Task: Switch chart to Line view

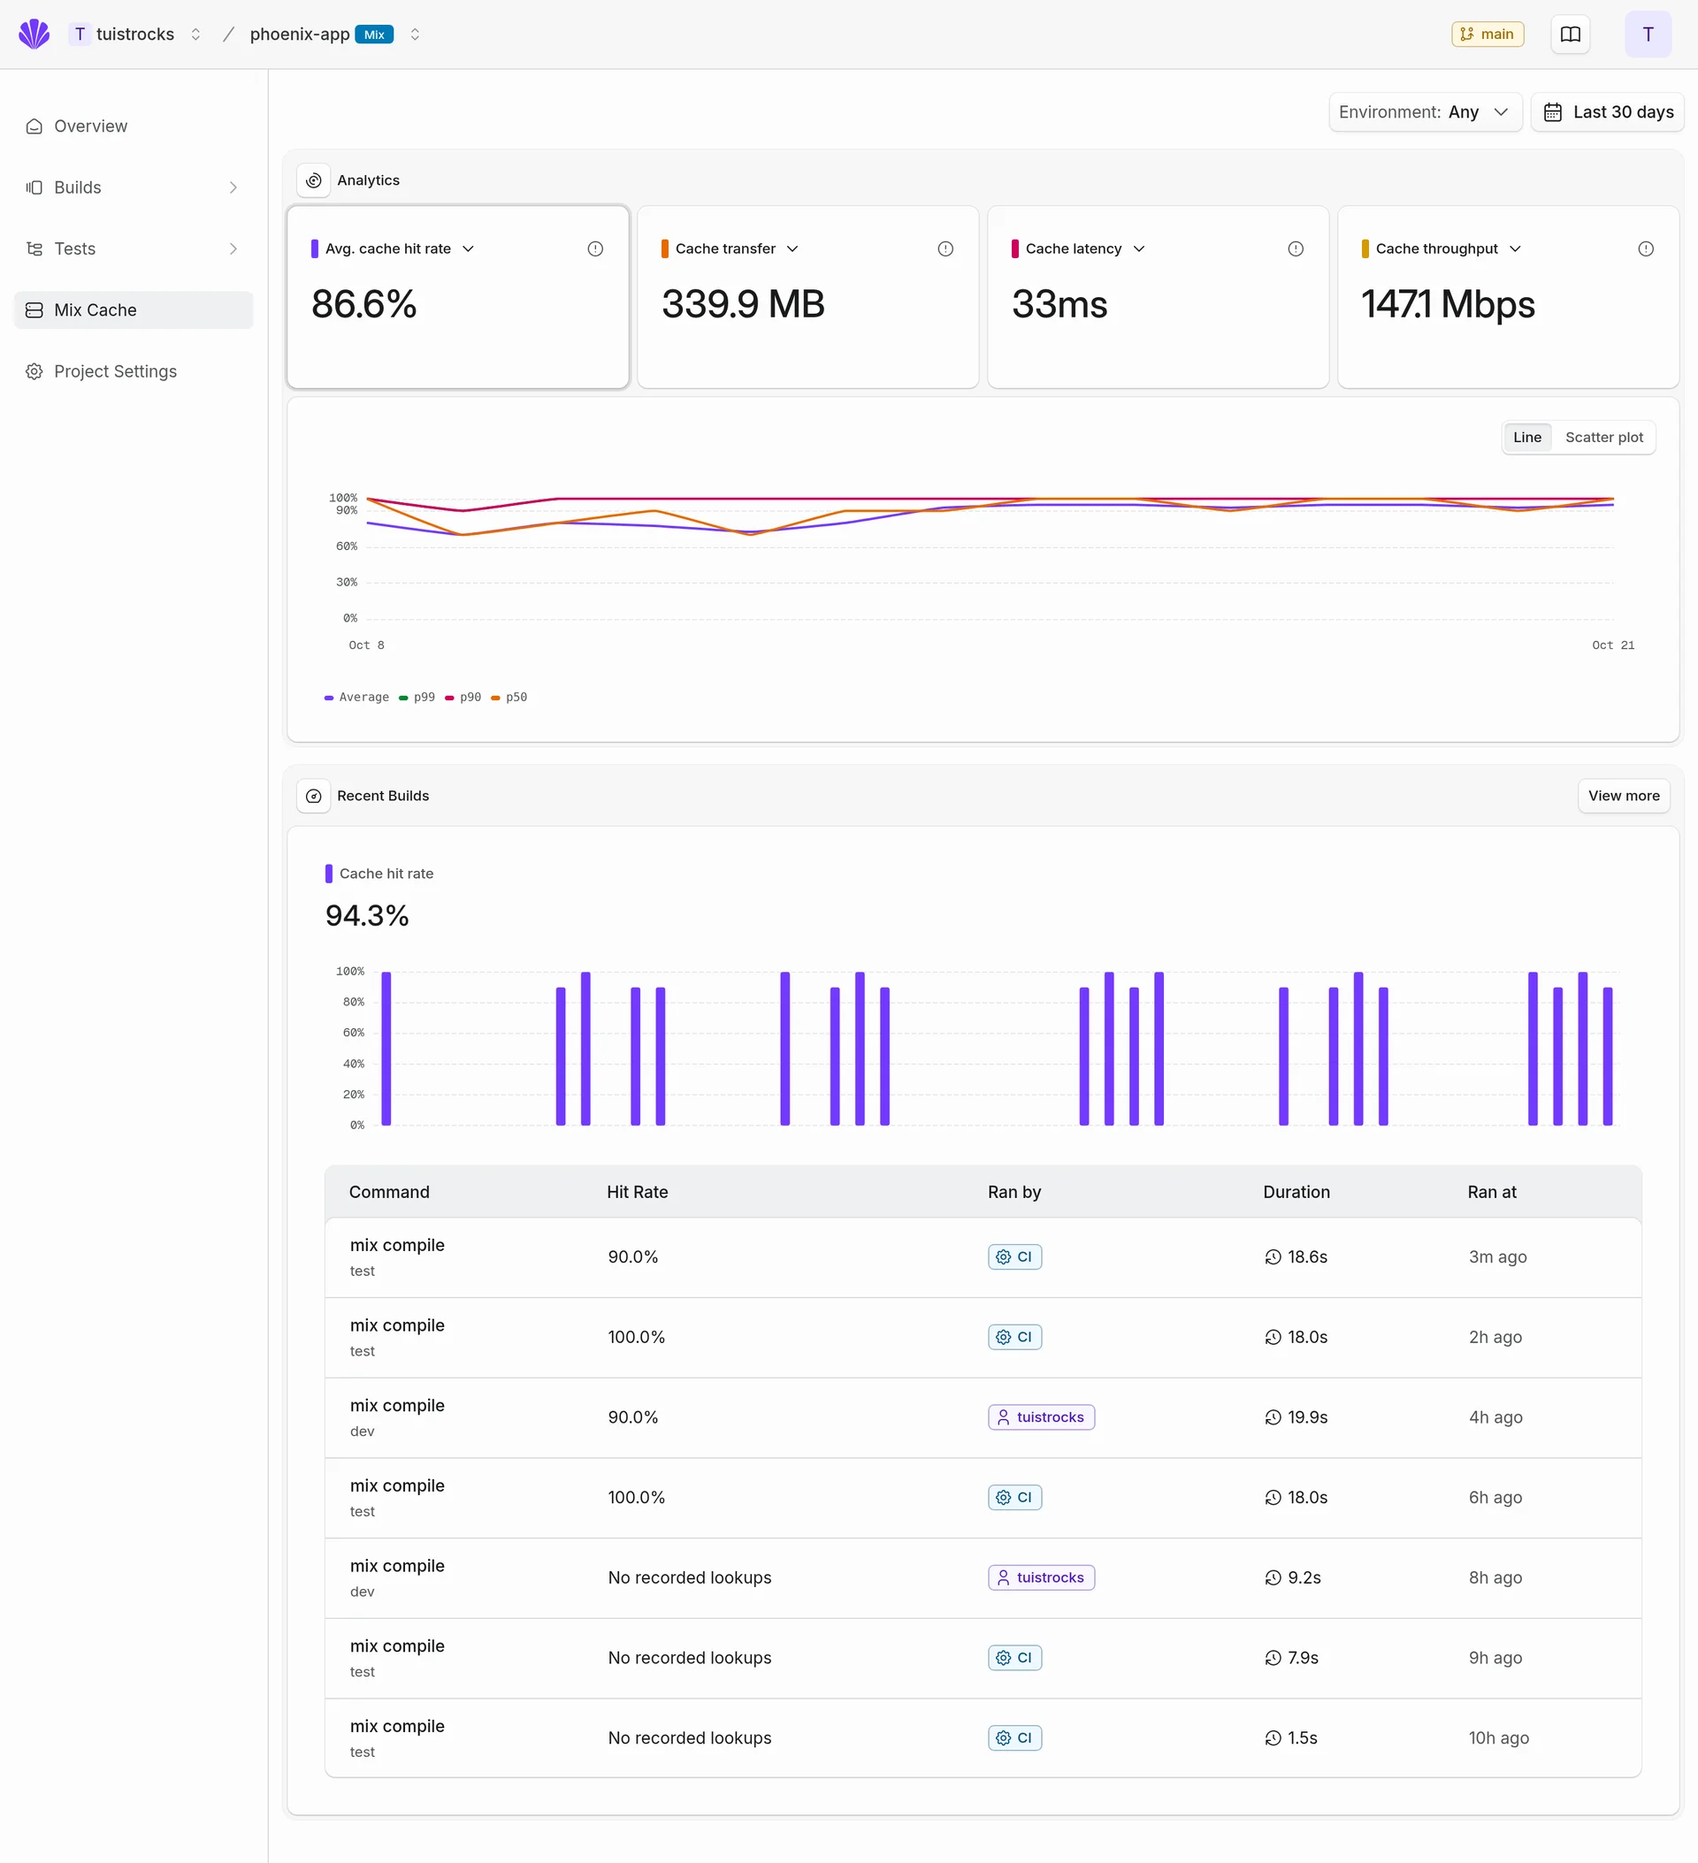Action: point(1527,437)
